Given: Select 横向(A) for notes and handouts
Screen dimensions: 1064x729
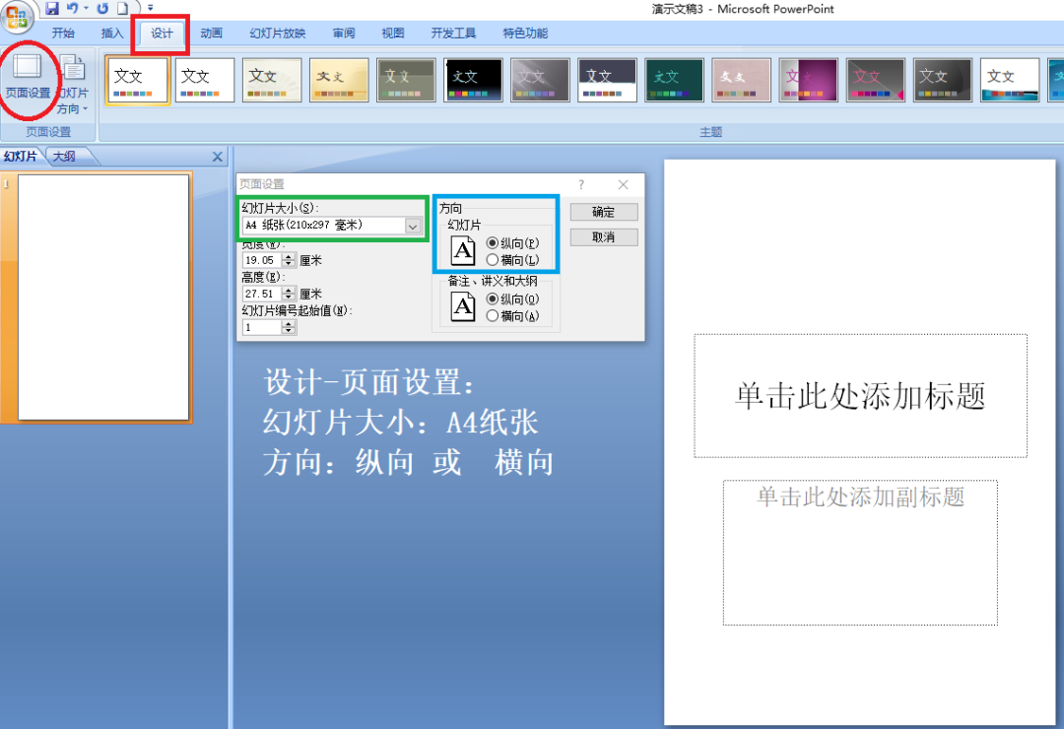Looking at the screenshot, I should point(512,316).
